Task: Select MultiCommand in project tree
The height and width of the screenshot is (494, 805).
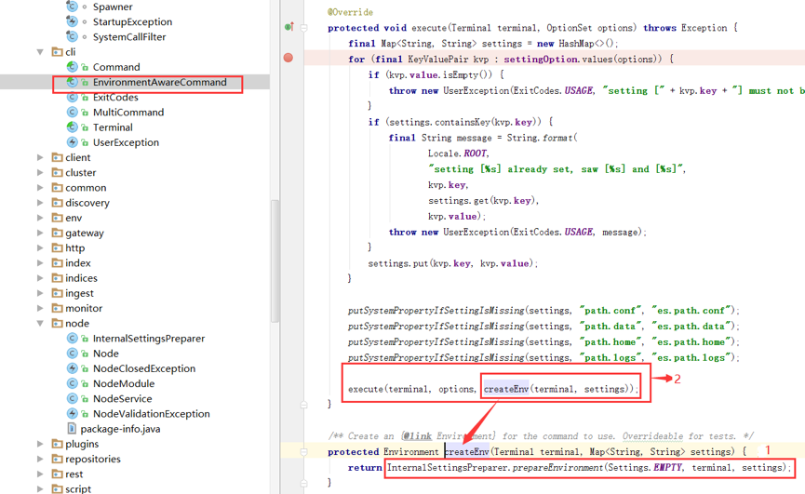Action: (x=128, y=112)
